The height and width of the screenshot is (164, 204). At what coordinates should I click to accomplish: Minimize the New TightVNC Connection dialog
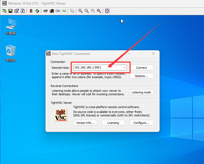(x=129, y=54)
